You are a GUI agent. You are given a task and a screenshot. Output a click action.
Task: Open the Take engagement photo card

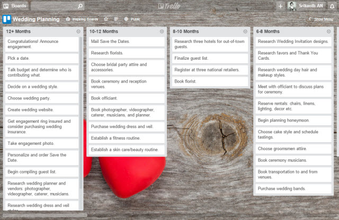[42, 143]
